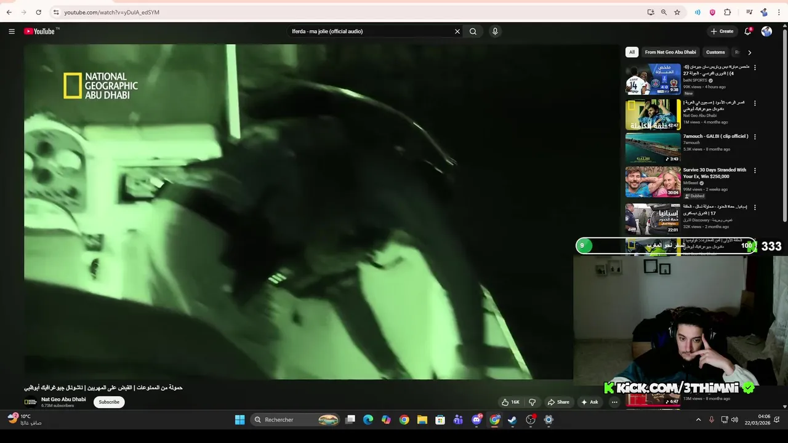
Task: Like the video with thumbs up
Action: pyautogui.click(x=510, y=402)
